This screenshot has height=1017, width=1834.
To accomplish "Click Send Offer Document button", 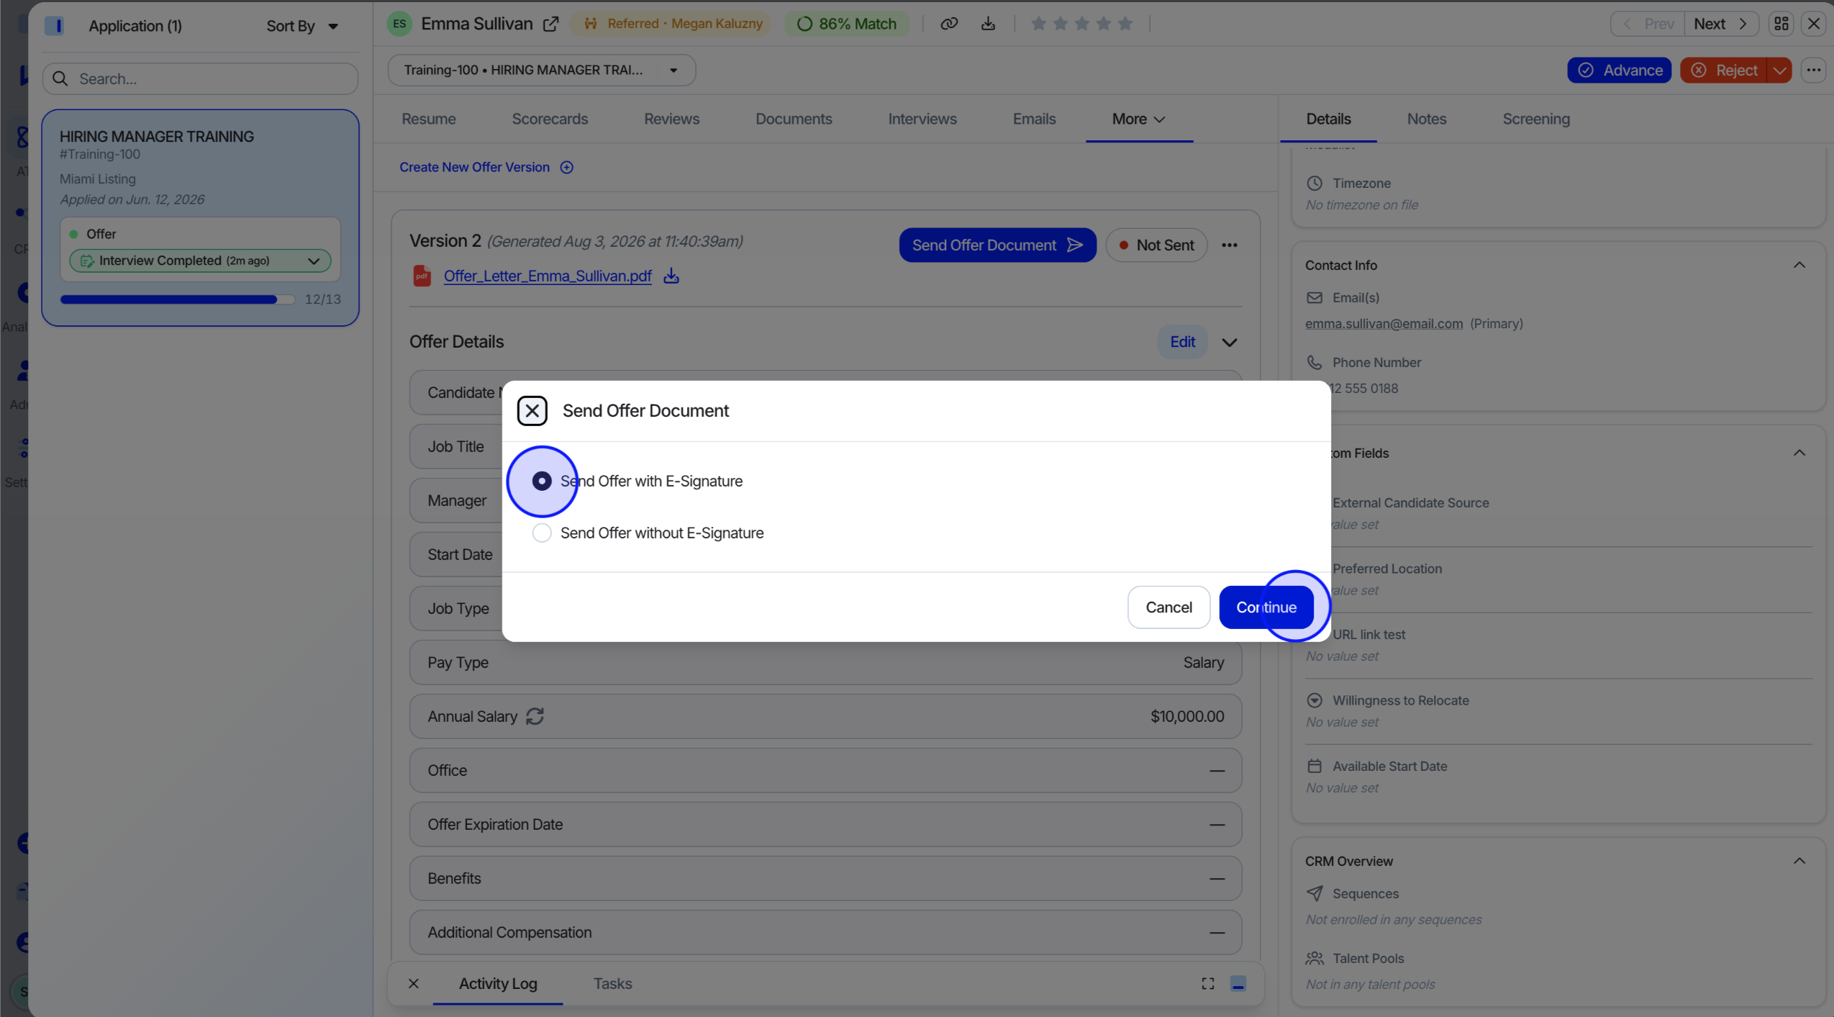I will point(997,245).
